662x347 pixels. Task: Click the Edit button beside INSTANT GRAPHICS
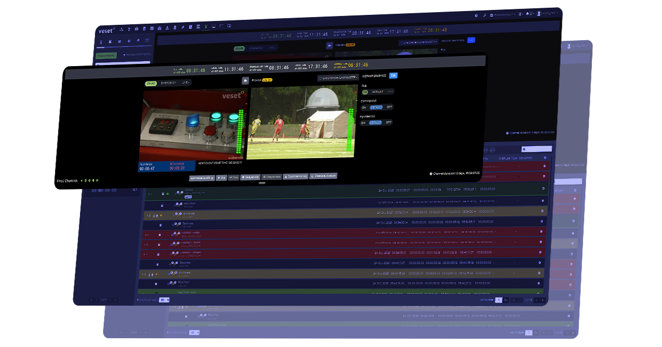[393, 75]
